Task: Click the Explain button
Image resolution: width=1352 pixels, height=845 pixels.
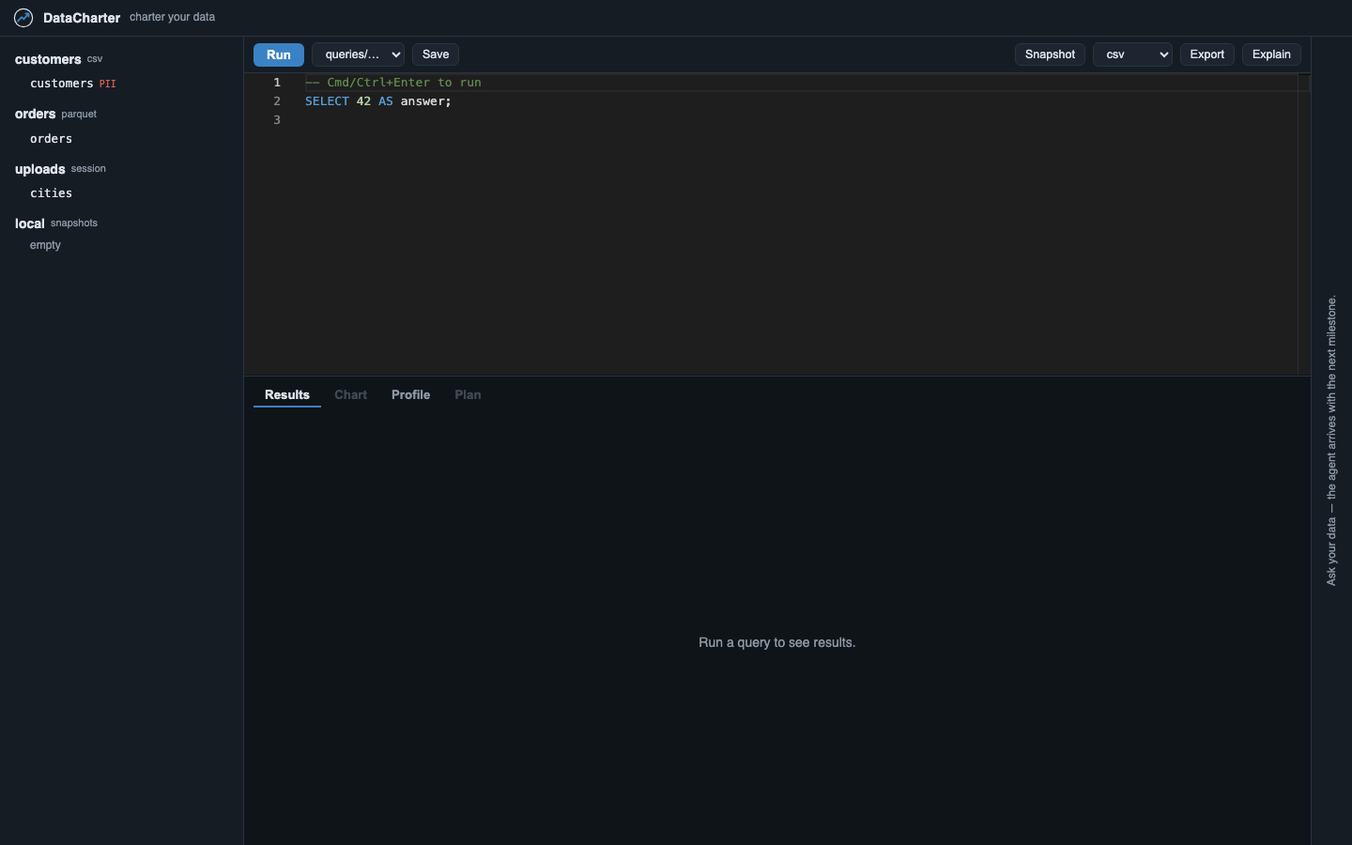Action: pyautogui.click(x=1271, y=54)
